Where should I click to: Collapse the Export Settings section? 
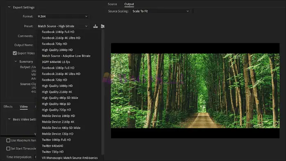pos(9,7)
